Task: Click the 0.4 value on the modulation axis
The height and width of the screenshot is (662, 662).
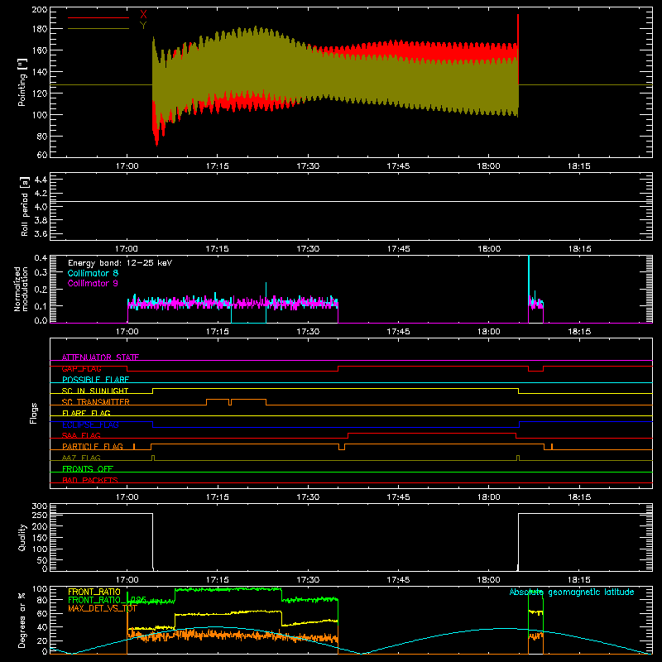Action: 41,257
